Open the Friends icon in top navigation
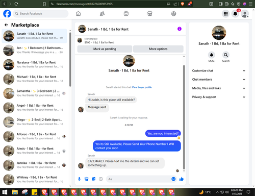 [102, 14]
